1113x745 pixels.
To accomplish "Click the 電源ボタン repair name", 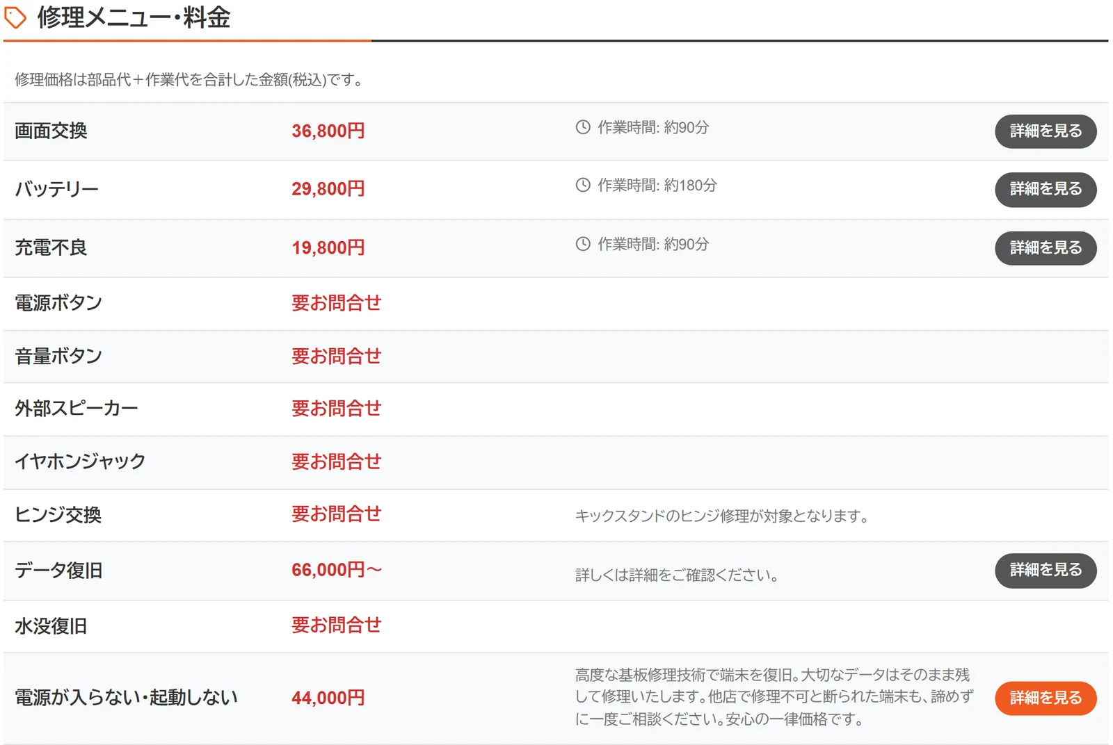I will [x=58, y=303].
